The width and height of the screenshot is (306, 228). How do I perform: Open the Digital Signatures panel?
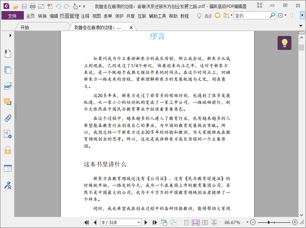click(8, 134)
